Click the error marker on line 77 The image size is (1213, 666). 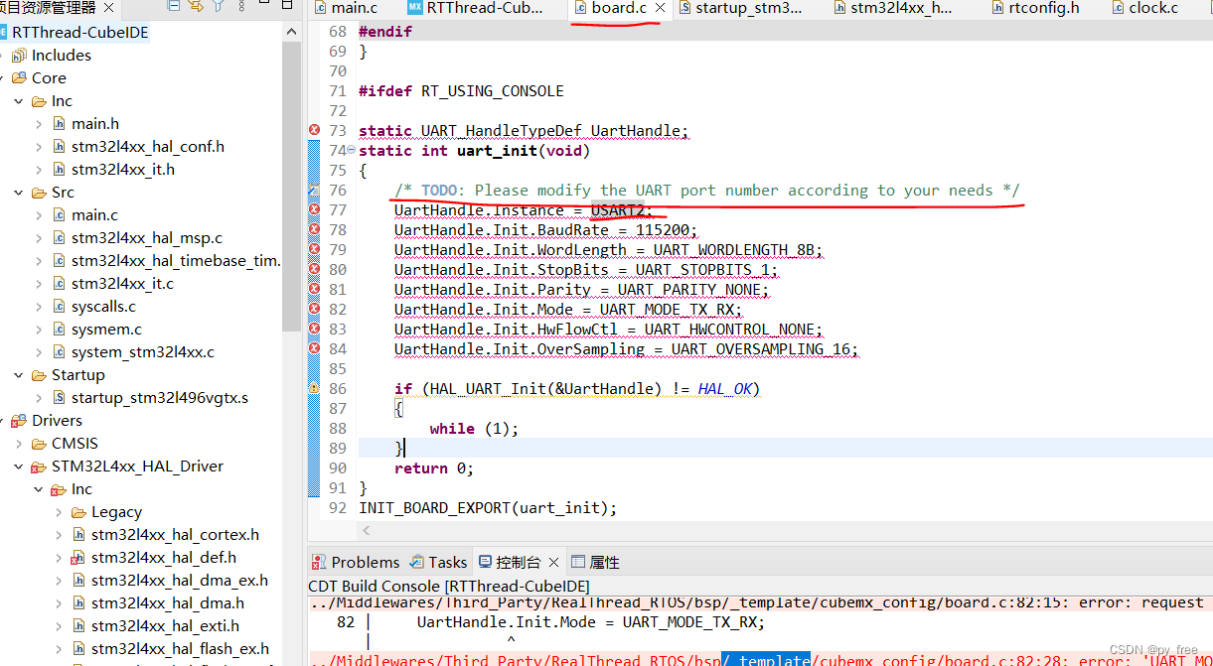click(x=312, y=210)
